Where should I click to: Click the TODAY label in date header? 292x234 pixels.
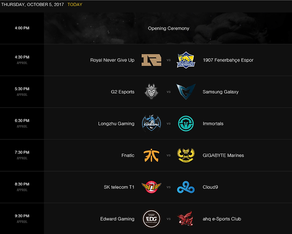point(75,4)
